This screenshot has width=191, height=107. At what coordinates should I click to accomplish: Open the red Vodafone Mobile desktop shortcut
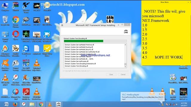26,94
